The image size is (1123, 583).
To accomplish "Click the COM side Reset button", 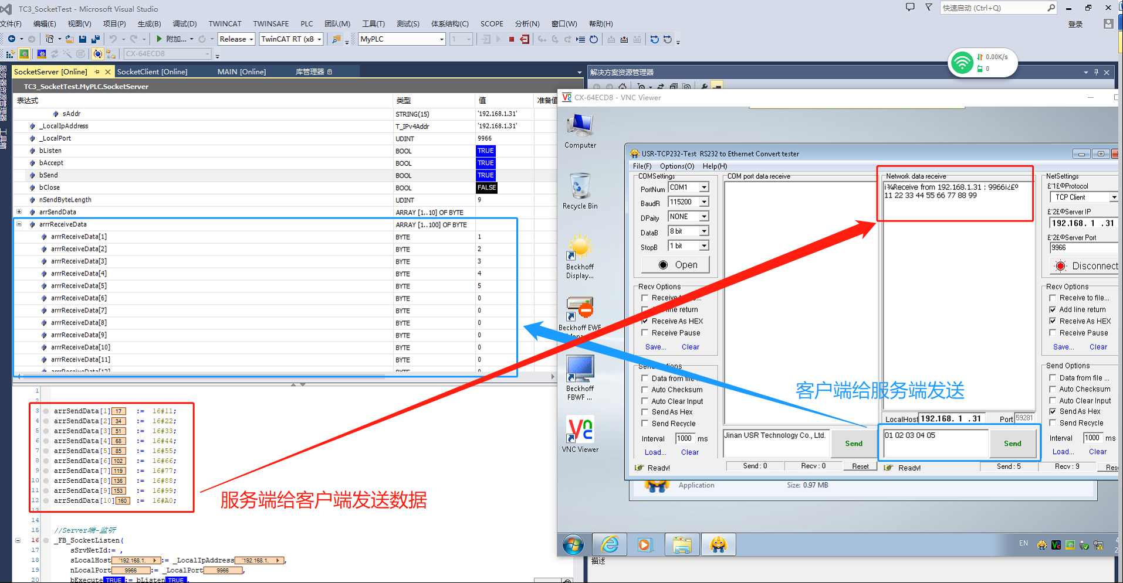I will [x=860, y=466].
